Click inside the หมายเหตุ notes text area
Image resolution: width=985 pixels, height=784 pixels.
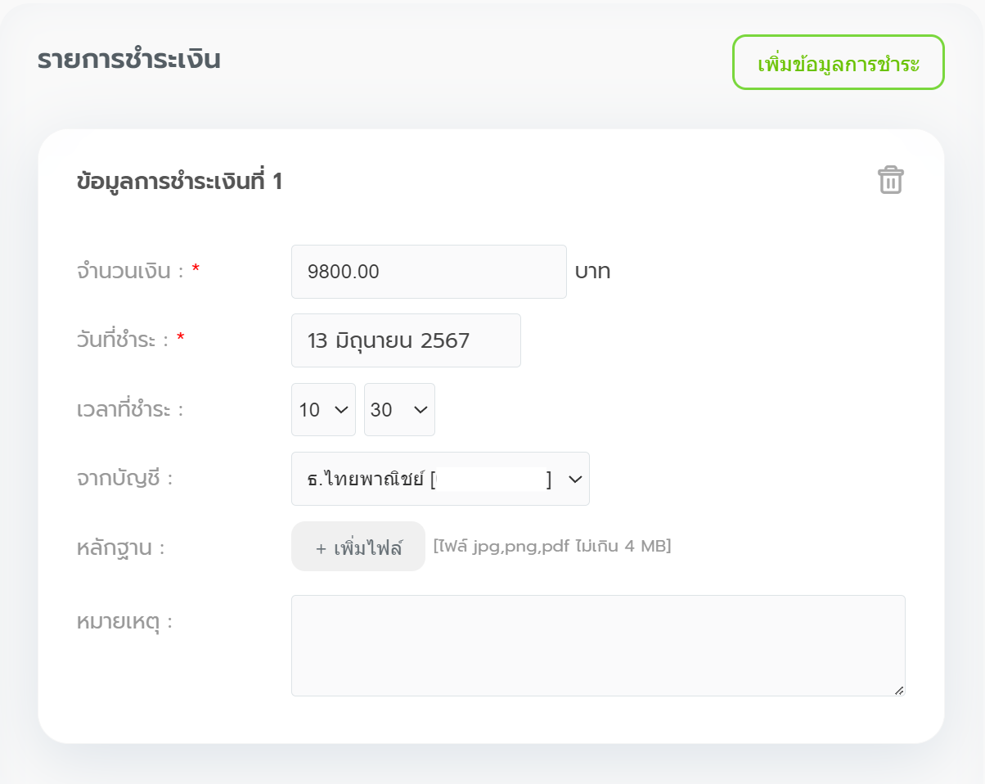tap(597, 645)
